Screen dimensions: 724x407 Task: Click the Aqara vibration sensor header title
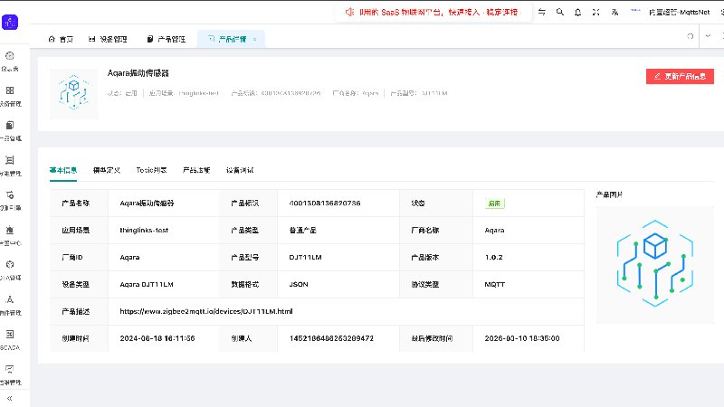point(138,73)
